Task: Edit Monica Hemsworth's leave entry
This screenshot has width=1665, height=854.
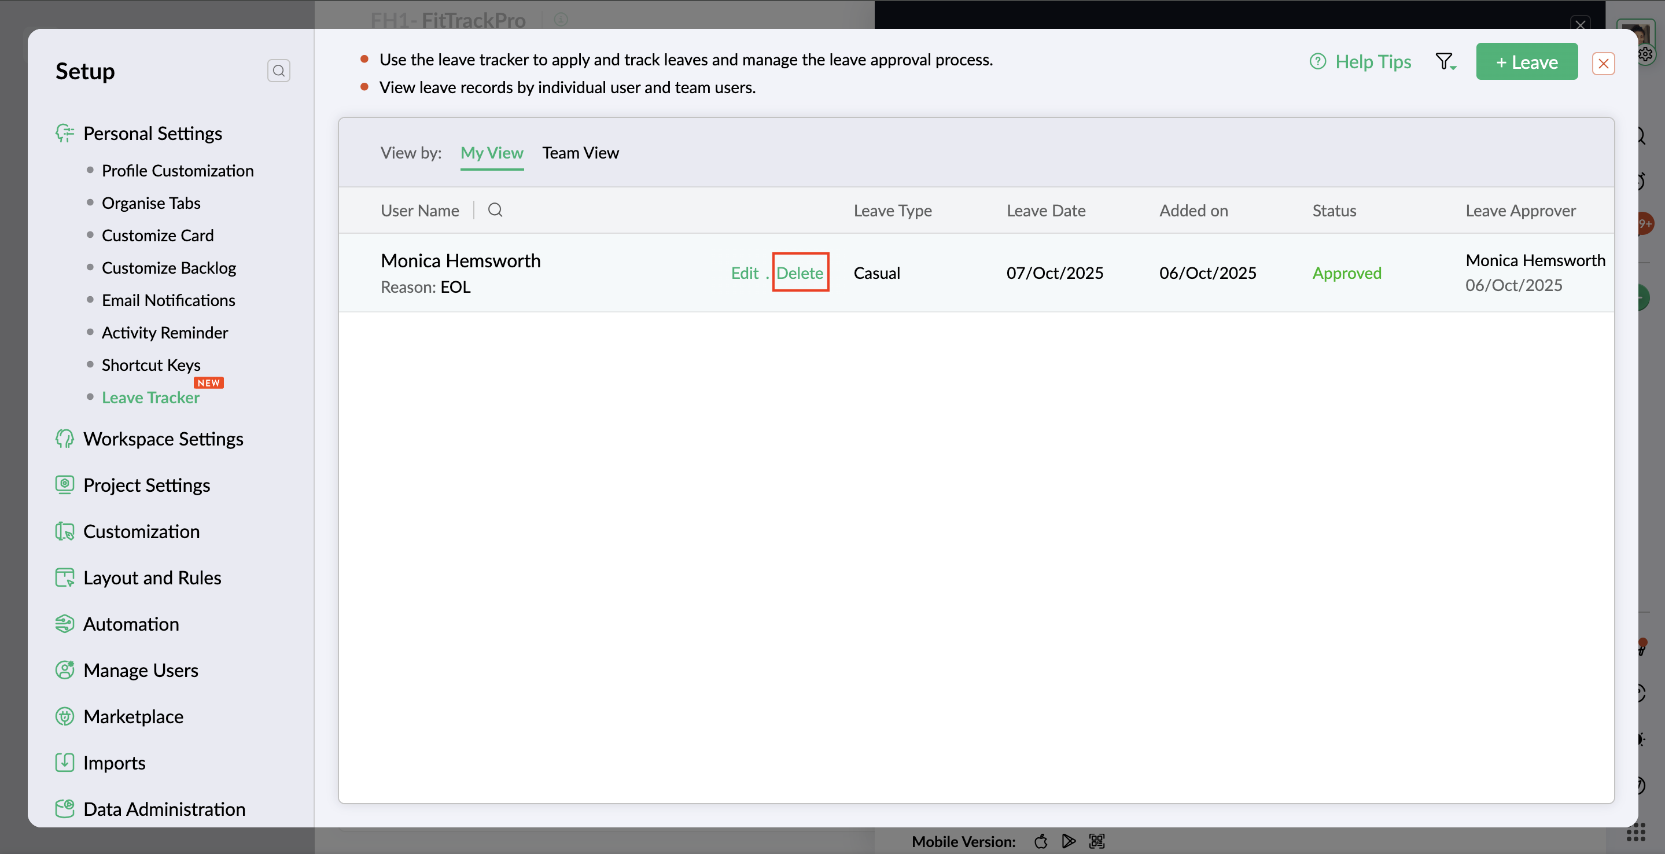Action: 744,273
